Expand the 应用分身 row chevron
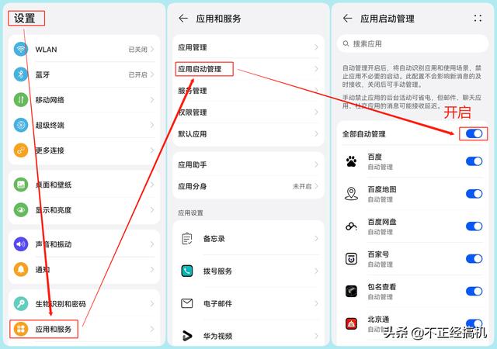This screenshot has width=497, height=349. pyautogui.click(x=316, y=187)
